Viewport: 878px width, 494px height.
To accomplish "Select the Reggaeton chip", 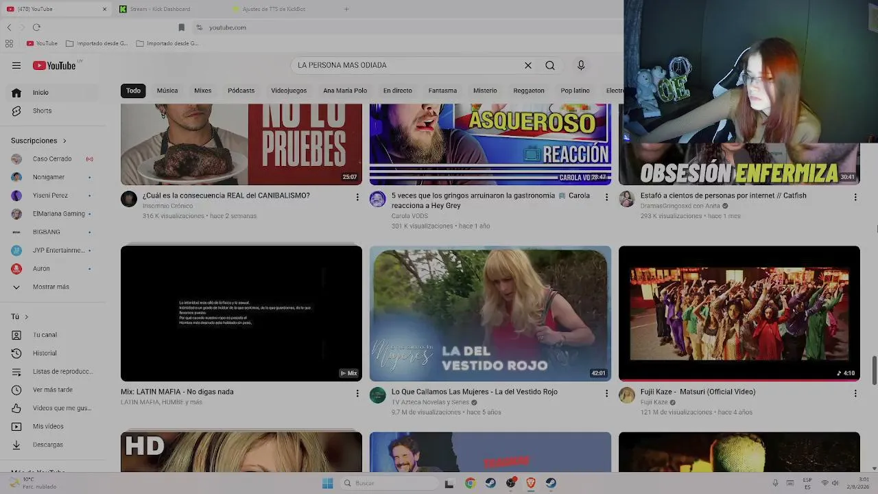I will 529,91.
